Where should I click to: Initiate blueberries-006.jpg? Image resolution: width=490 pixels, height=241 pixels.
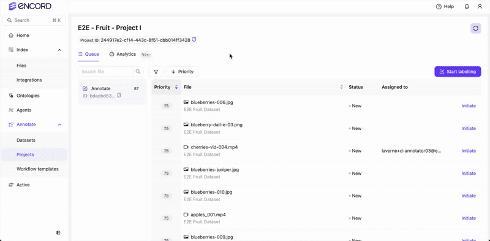pyautogui.click(x=469, y=106)
